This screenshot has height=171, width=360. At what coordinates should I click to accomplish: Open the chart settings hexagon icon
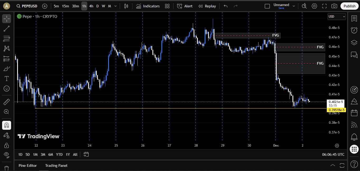[x=314, y=6]
